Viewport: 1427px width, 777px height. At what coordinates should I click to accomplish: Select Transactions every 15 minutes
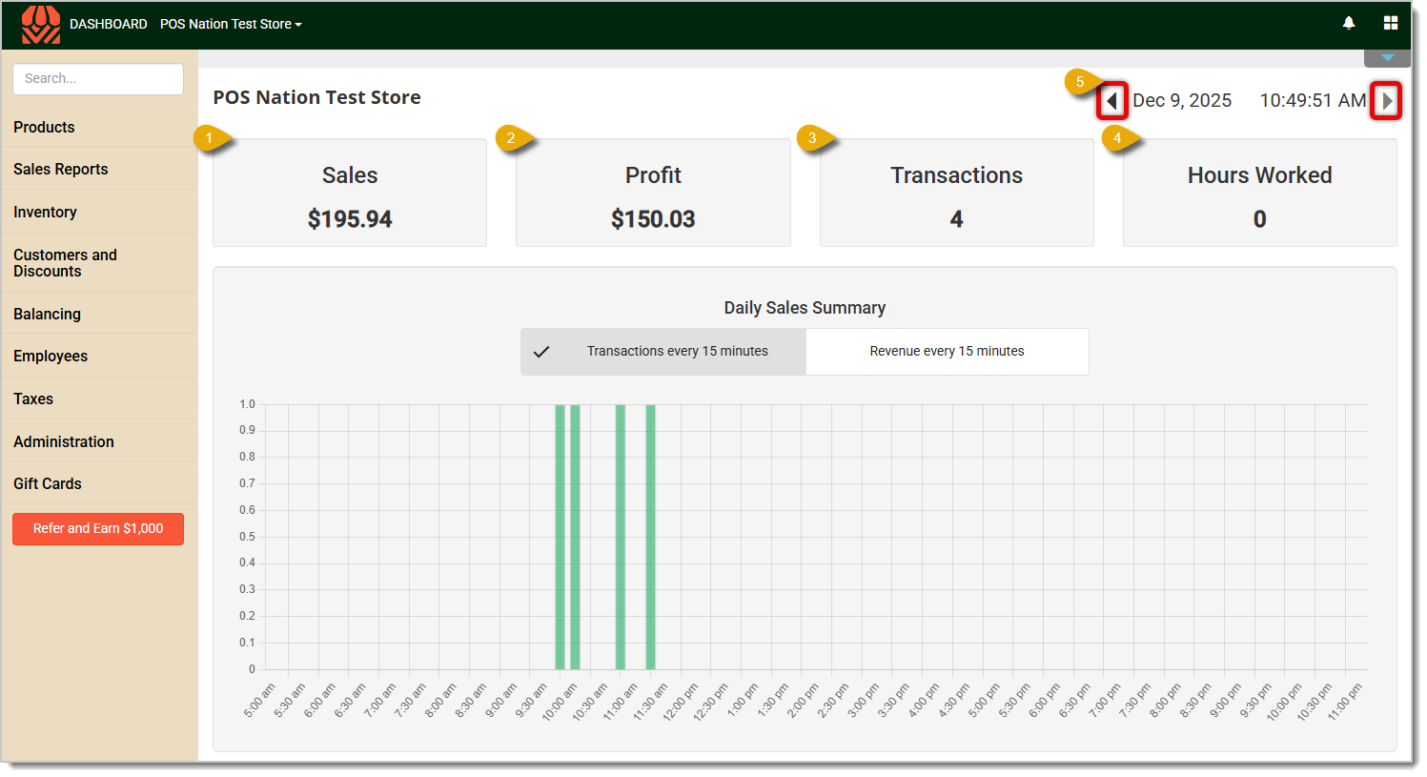tap(663, 352)
